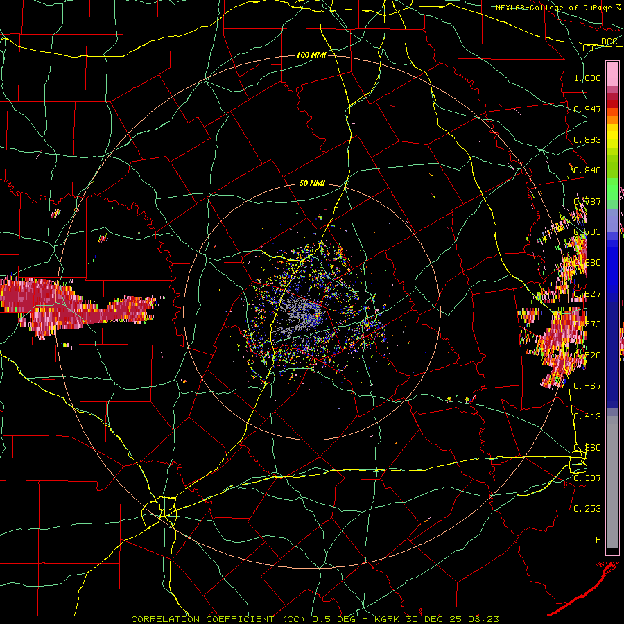Click "CORRELATION COEFFICIENT" in the bottom caption
Viewport: 624px width, 624px height.
[202, 619]
